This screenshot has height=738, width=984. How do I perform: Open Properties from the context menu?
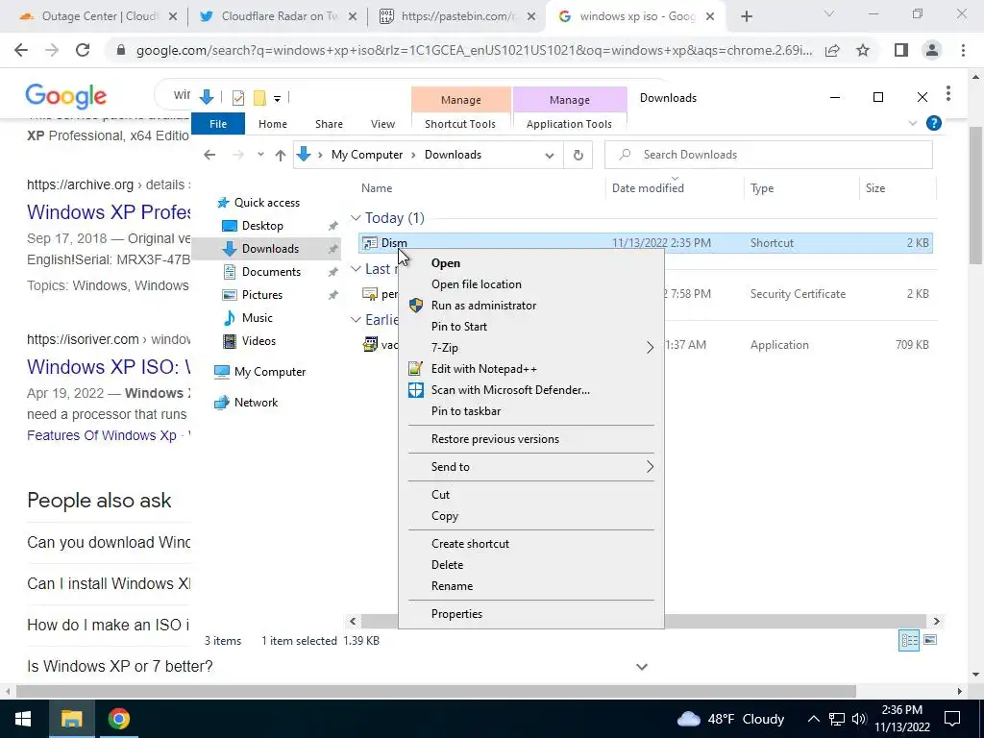(x=530, y=614)
